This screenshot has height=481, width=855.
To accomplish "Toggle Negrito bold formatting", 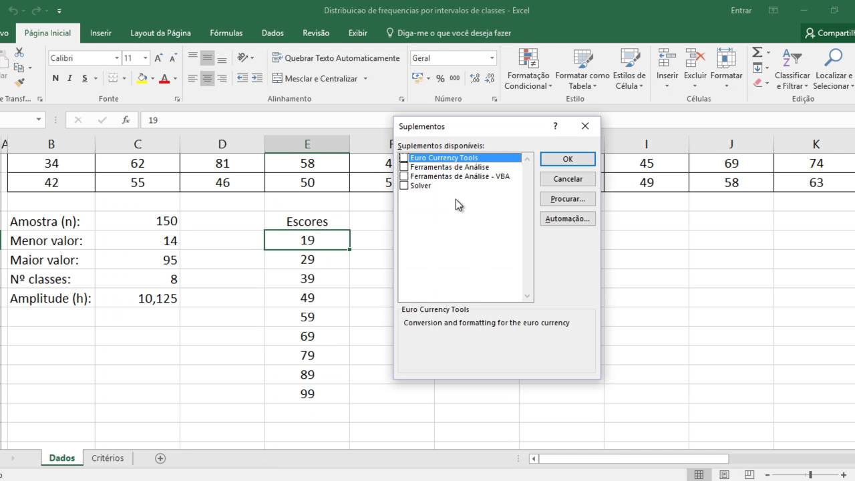I will pyautogui.click(x=55, y=78).
